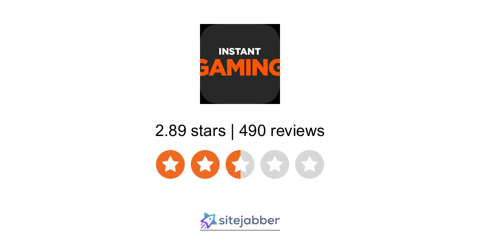Select the first orange rating star
The width and height of the screenshot is (480, 252).
coord(170,164)
